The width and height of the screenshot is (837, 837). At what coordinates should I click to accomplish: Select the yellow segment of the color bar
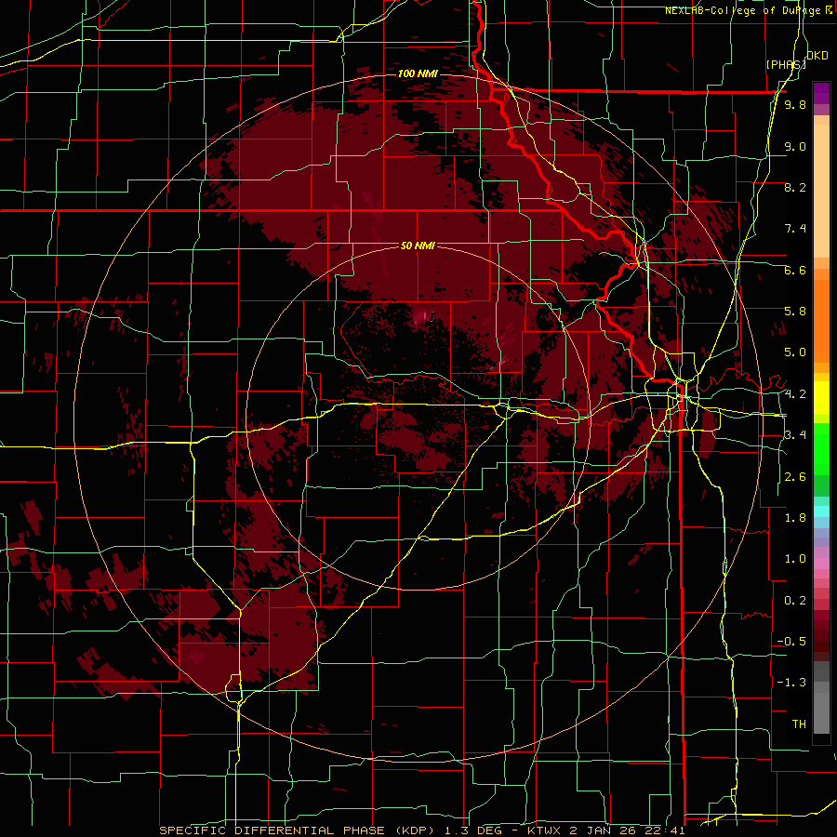[x=821, y=398]
